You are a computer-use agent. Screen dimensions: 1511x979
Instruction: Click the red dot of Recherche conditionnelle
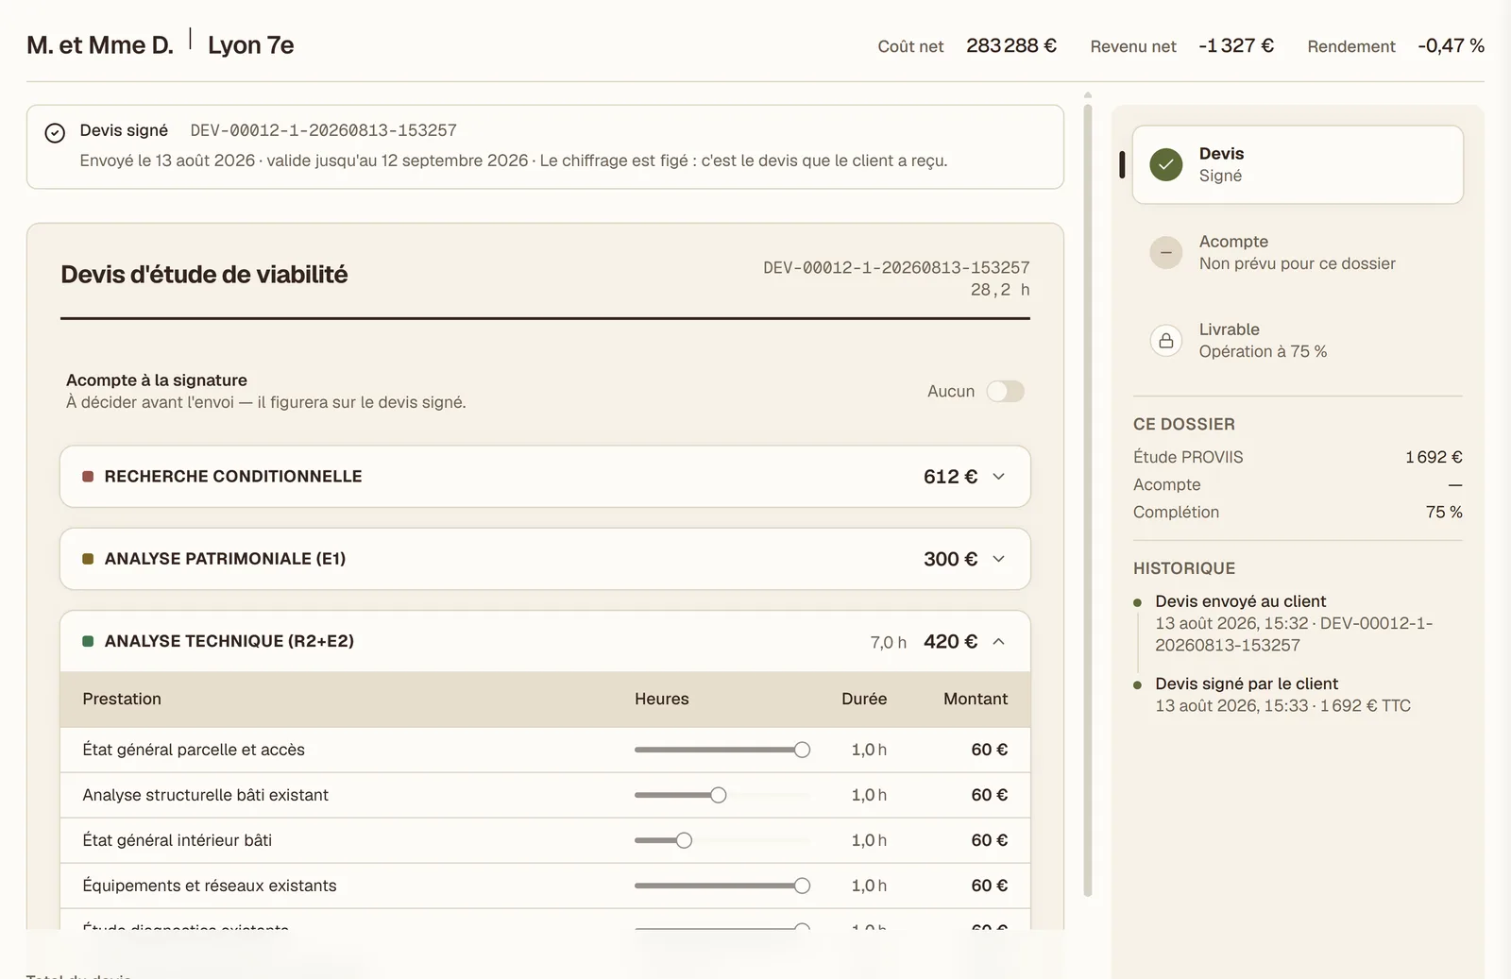point(88,477)
